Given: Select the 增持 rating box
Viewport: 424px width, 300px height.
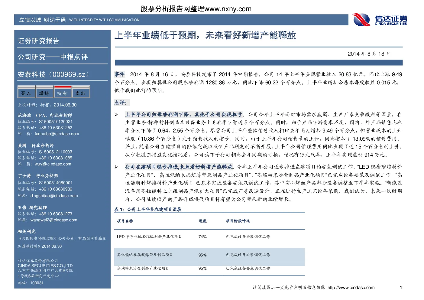Looking at the screenshot, I should coord(44,93).
